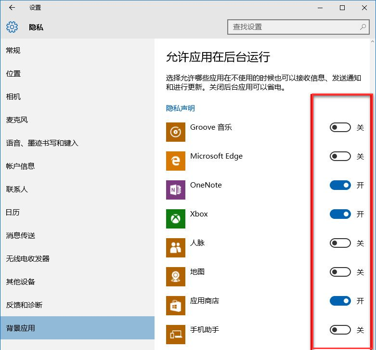
Task: Click the search magnifier icon
Action: pyautogui.click(x=363, y=27)
